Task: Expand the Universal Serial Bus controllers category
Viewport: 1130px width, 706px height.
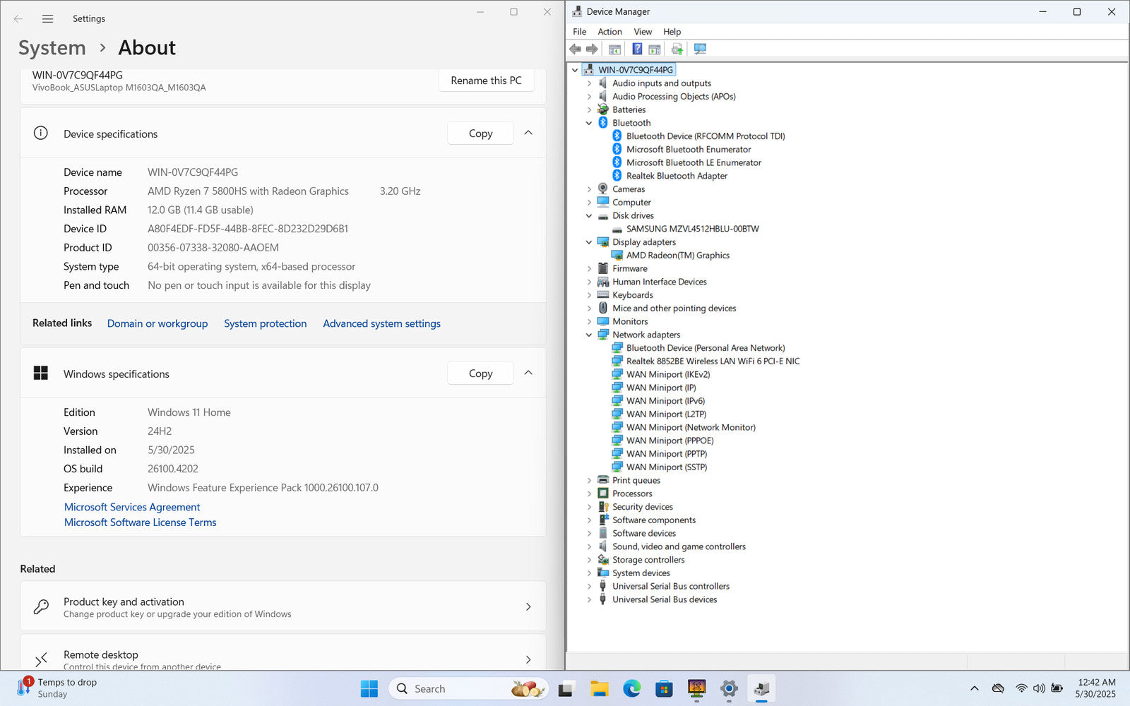Action: pyautogui.click(x=589, y=587)
